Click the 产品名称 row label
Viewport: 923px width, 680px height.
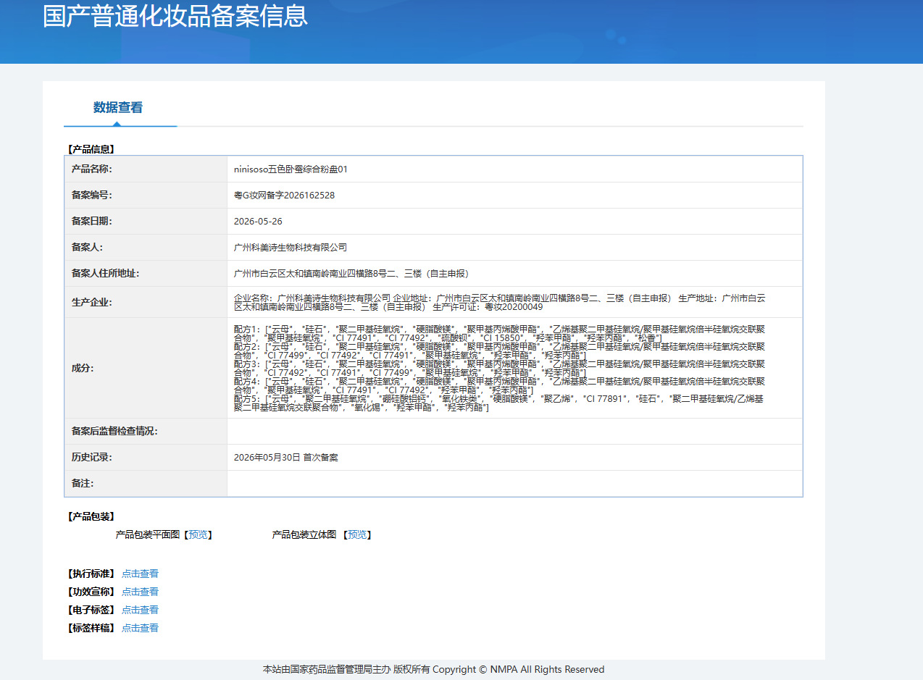coord(92,169)
